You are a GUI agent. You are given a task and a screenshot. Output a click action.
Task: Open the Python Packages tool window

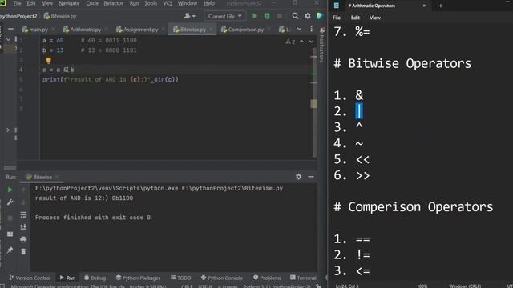[138, 278]
